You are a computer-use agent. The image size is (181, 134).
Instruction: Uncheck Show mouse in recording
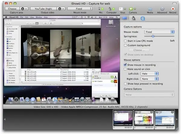pyautogui.click(x=126, y=65)
